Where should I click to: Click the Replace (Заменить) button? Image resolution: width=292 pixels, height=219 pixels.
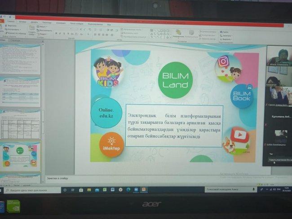[226, 35]
